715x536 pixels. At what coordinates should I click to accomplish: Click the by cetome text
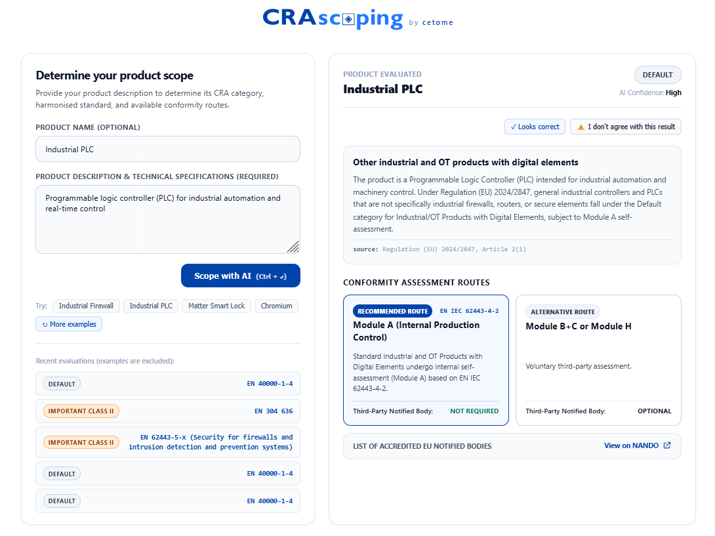pos(431,22)
